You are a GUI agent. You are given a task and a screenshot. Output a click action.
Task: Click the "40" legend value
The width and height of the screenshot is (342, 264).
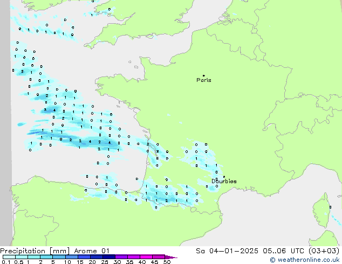[x=142, y=262]
